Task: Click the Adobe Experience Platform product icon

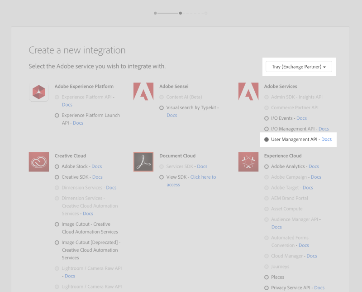Action: point(38,92)
